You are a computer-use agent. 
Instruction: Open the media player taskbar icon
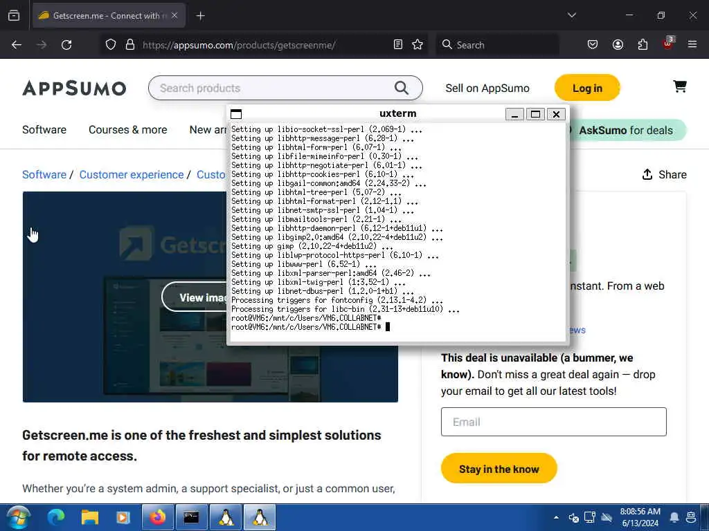(123, 517)
